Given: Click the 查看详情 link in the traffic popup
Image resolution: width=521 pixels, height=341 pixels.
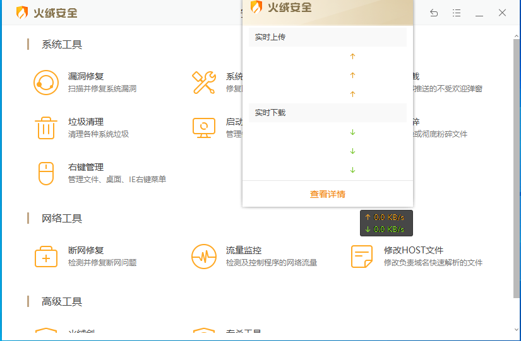Looking at the screenshot, I should 327,194.
